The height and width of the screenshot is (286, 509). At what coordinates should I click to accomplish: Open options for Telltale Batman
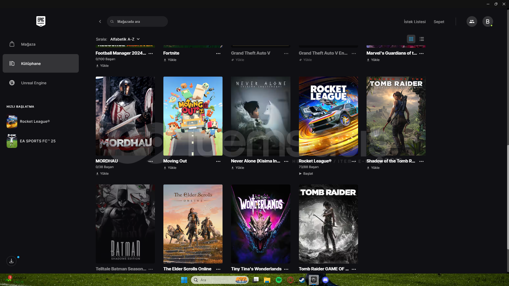(151, 269)
